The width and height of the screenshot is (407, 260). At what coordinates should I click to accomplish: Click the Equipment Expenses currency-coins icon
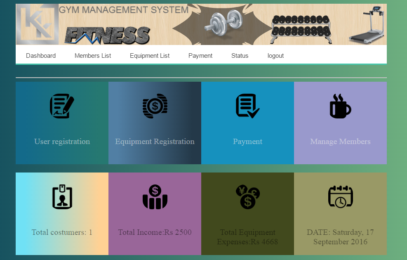pyautogui.click(x=247, y=197)
